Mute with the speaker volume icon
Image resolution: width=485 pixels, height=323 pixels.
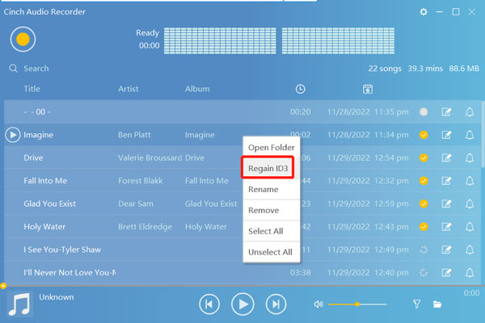click(318, 304)
